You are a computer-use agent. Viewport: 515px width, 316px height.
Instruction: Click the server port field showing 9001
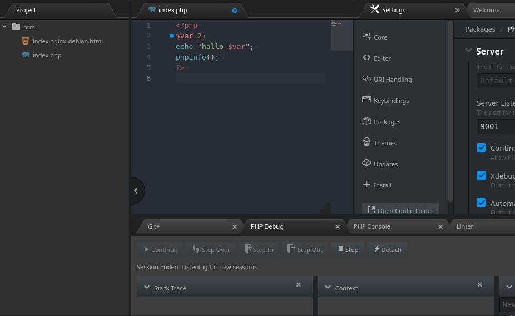[496, 126]
